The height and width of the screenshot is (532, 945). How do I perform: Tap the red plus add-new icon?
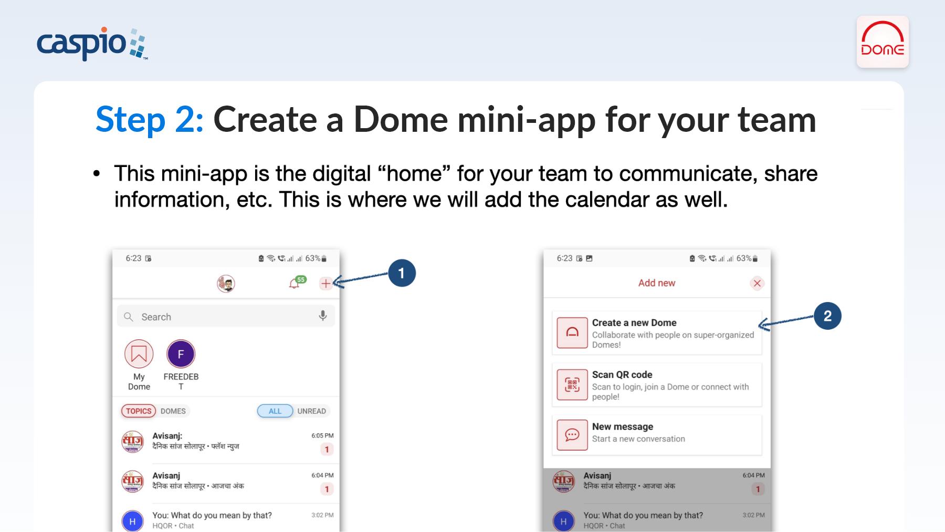(x=325, y=284)
